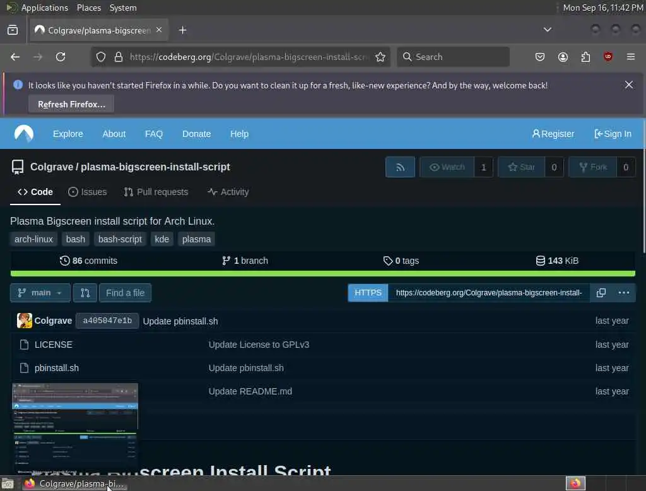Switch to the Issues tab

(87, 192)
